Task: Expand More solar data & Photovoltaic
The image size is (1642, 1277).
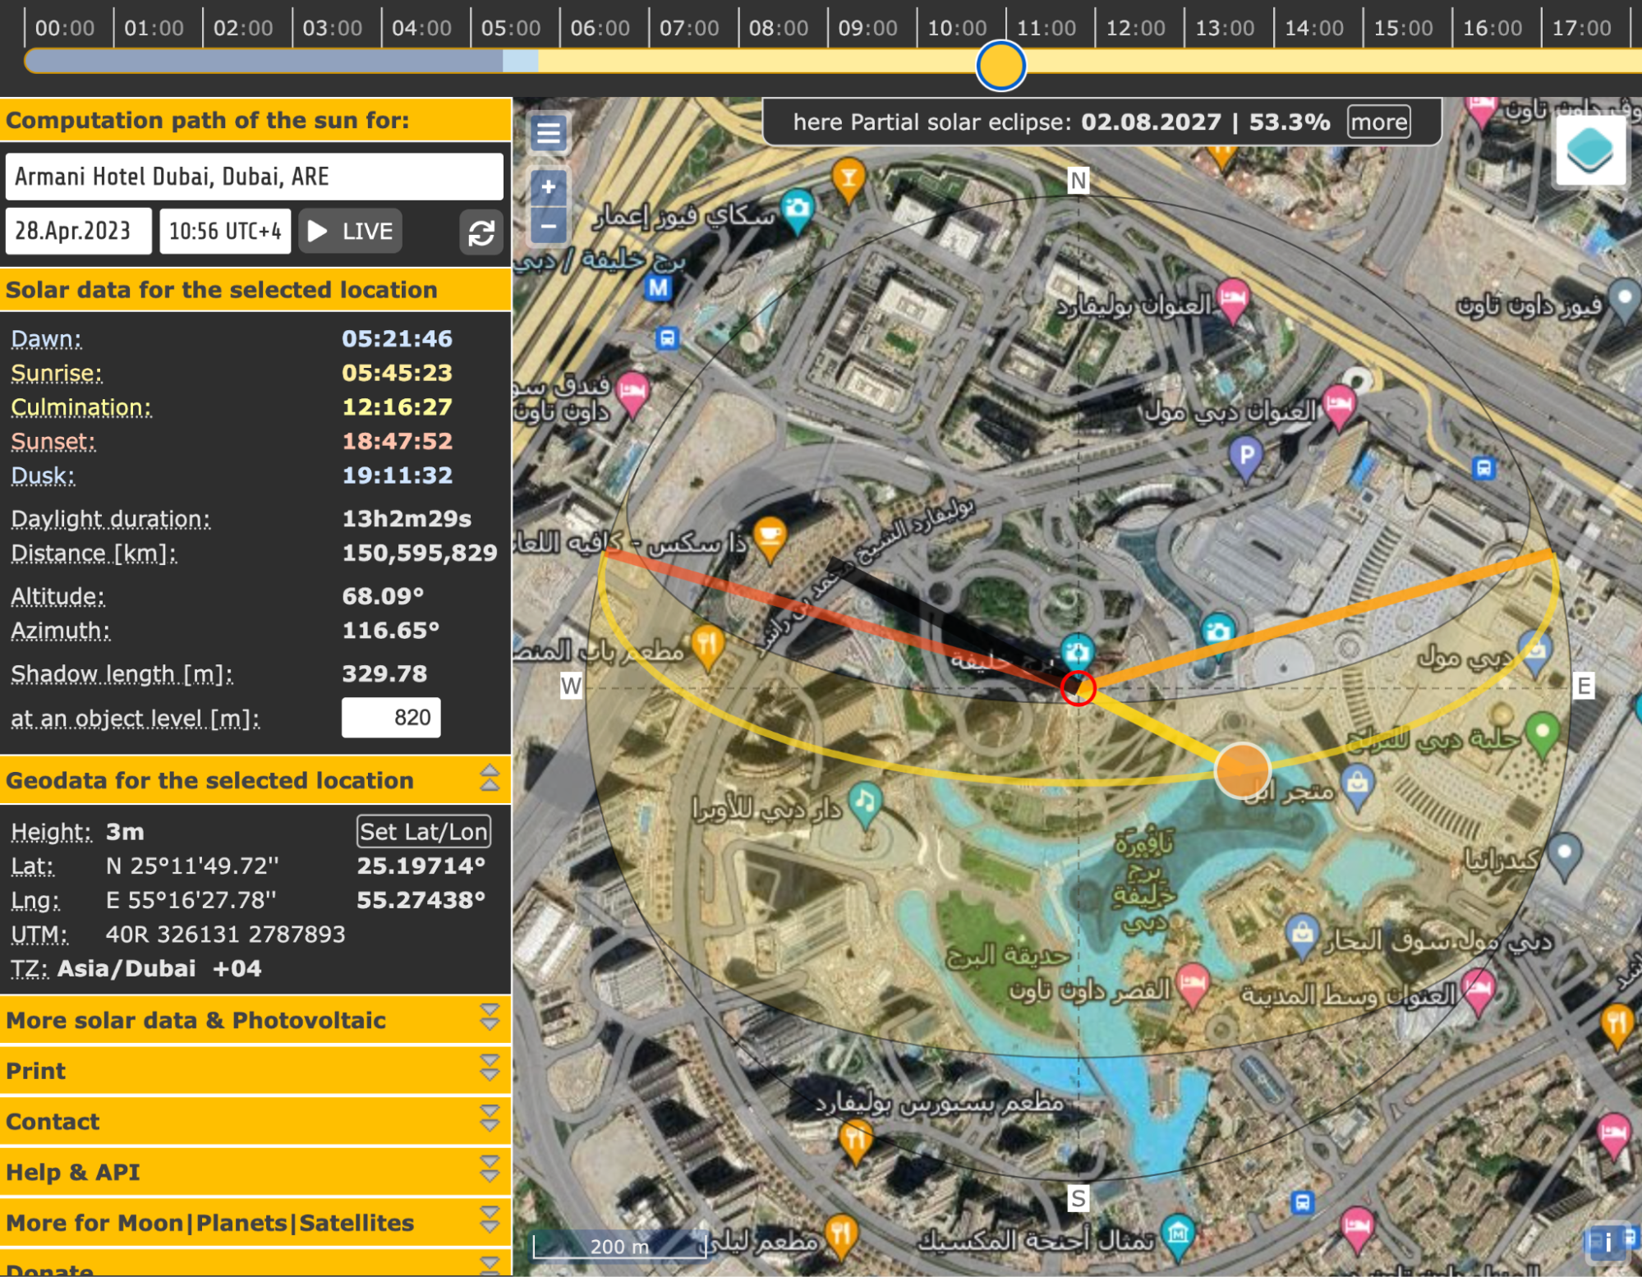Action: pyautogui.click(x=490, y=1019)
